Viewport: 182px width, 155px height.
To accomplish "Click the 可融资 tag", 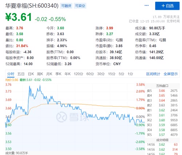I will coord(66,6).
